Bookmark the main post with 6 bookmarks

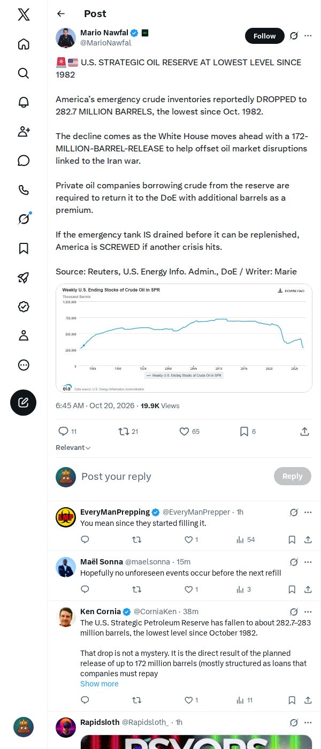[248, 431]
